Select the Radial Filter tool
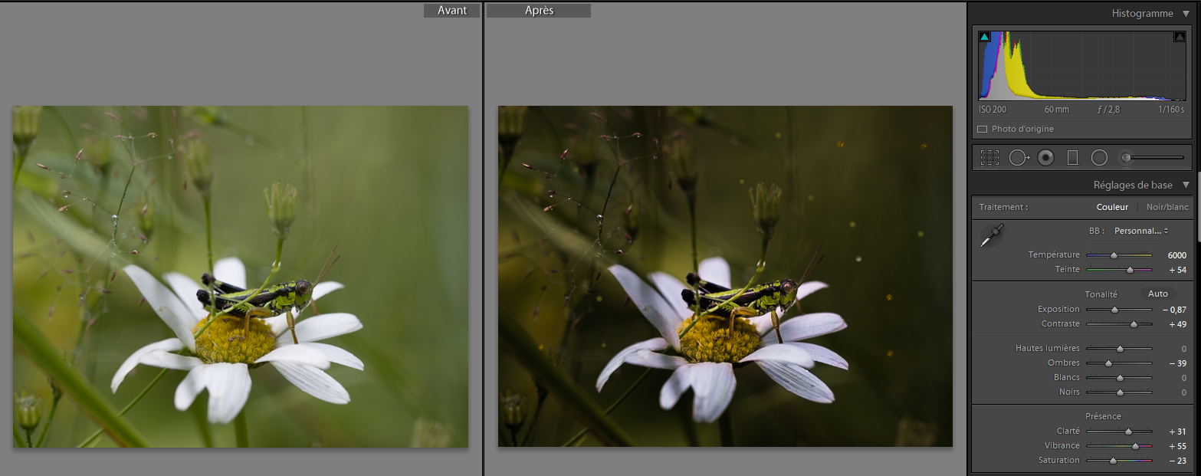 (x=1099, y=158)
